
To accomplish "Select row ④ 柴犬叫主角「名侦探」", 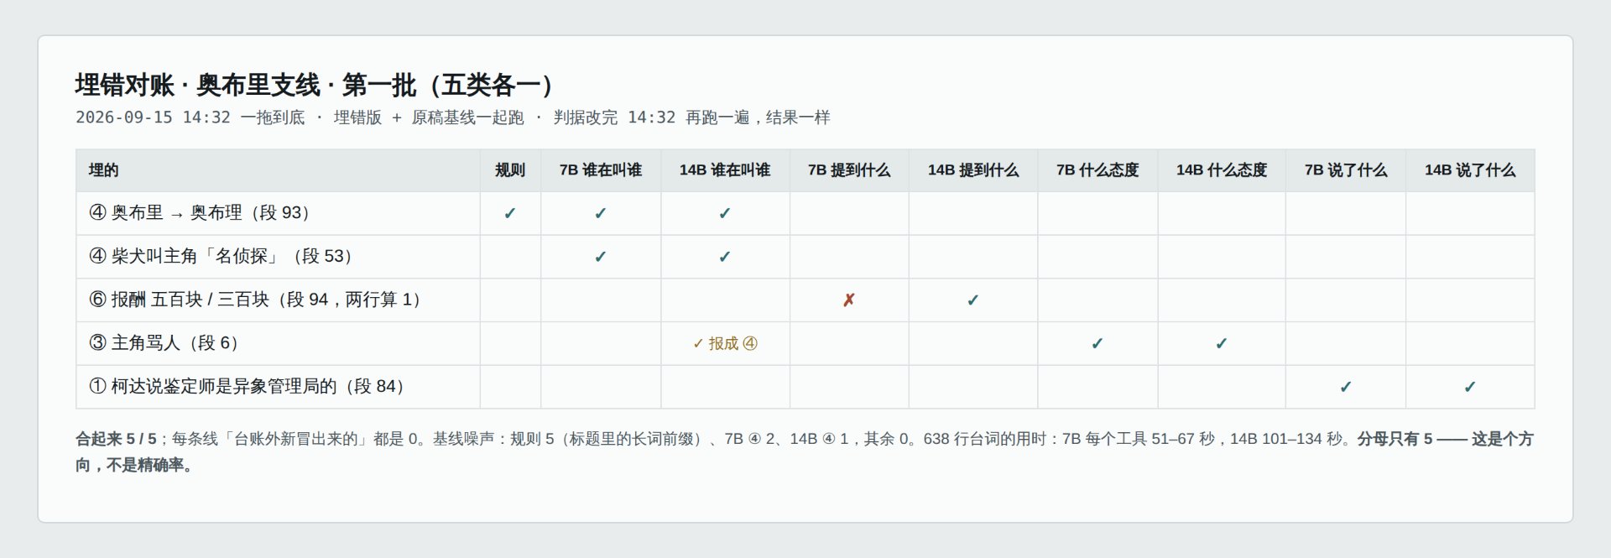I will (805, 257).
